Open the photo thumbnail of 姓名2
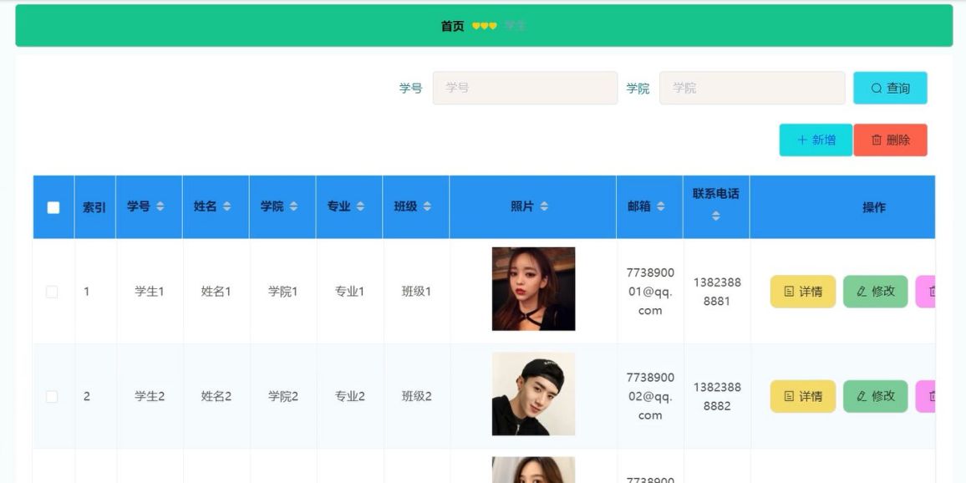 pyautogui.click(x=533, y=394)
